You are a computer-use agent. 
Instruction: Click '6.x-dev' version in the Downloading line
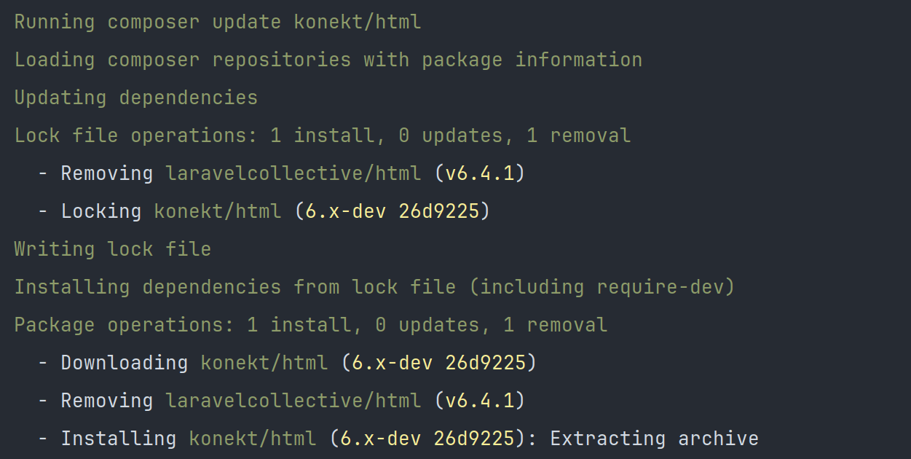pos(392,363)
